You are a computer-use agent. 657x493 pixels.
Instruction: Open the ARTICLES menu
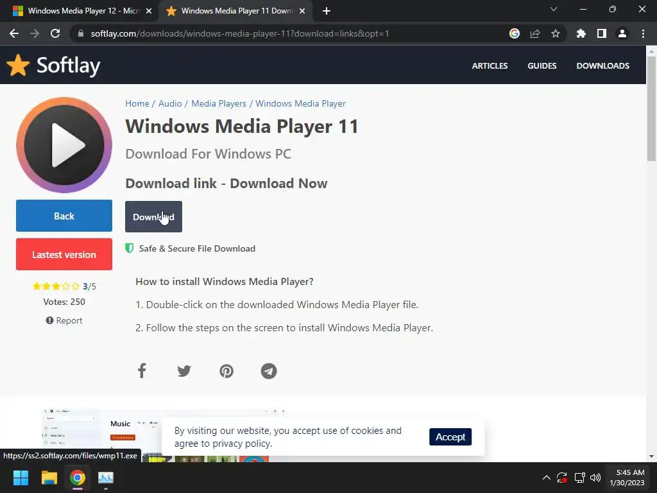pyautogui.click(x=490, y=66)
